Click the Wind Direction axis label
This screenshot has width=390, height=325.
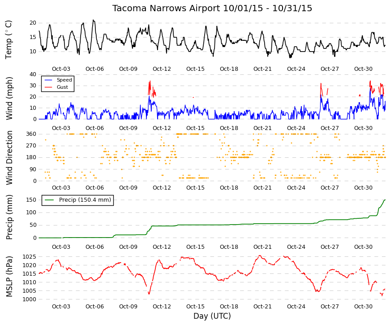(9, 158)
